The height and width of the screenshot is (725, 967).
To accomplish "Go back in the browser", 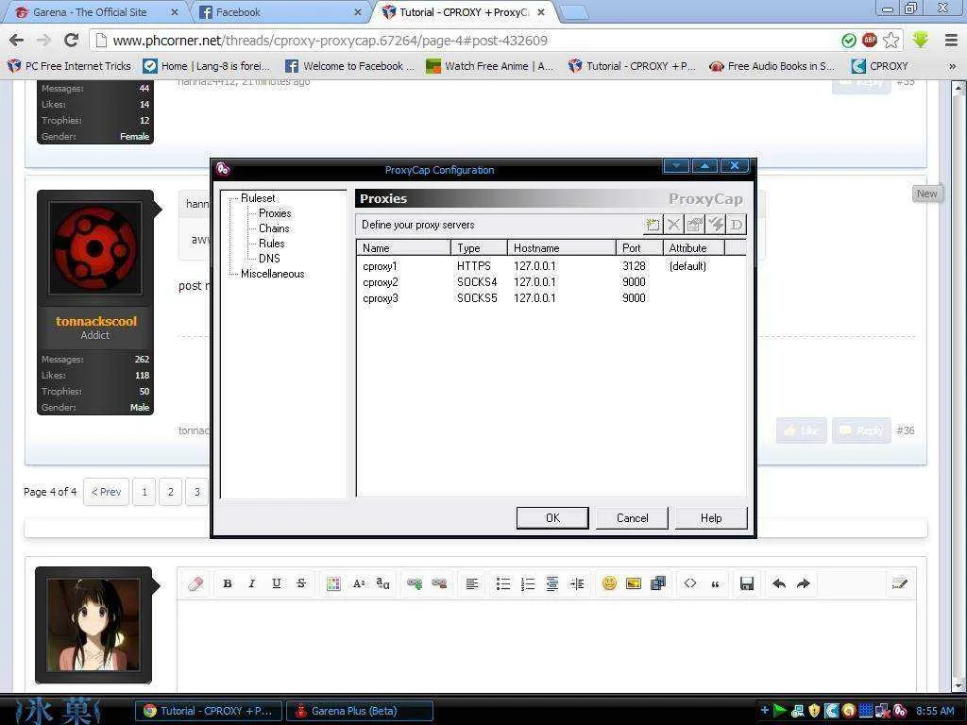I will click(17, 41).
